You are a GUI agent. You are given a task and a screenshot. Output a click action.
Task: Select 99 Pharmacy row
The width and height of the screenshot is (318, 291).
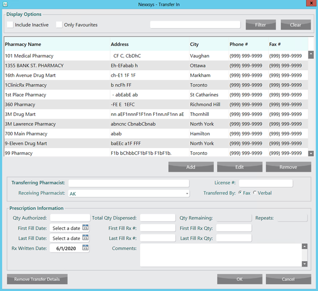(x=156, y=152)
